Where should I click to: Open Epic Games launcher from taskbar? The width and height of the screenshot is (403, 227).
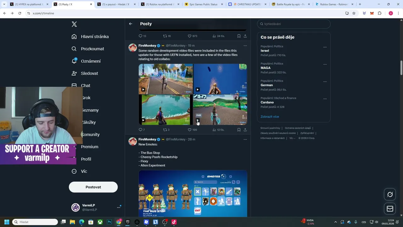[x=128, y=222]
